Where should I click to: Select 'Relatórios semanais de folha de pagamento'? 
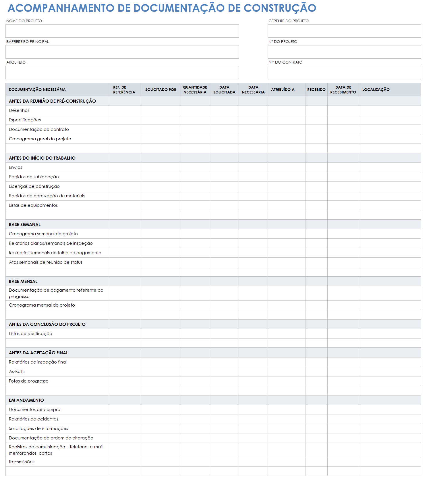point(55,253)
